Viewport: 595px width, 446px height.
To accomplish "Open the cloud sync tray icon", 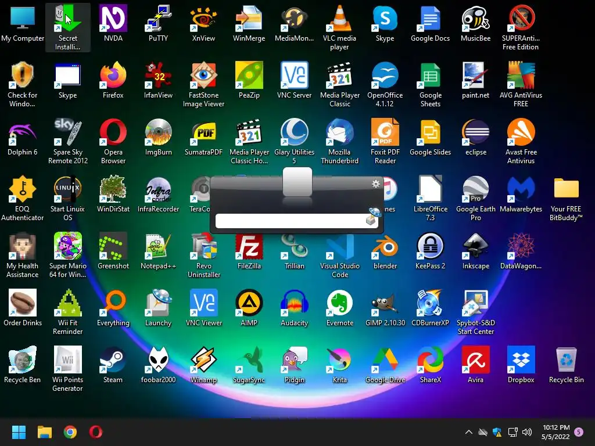I will (482, 432).
